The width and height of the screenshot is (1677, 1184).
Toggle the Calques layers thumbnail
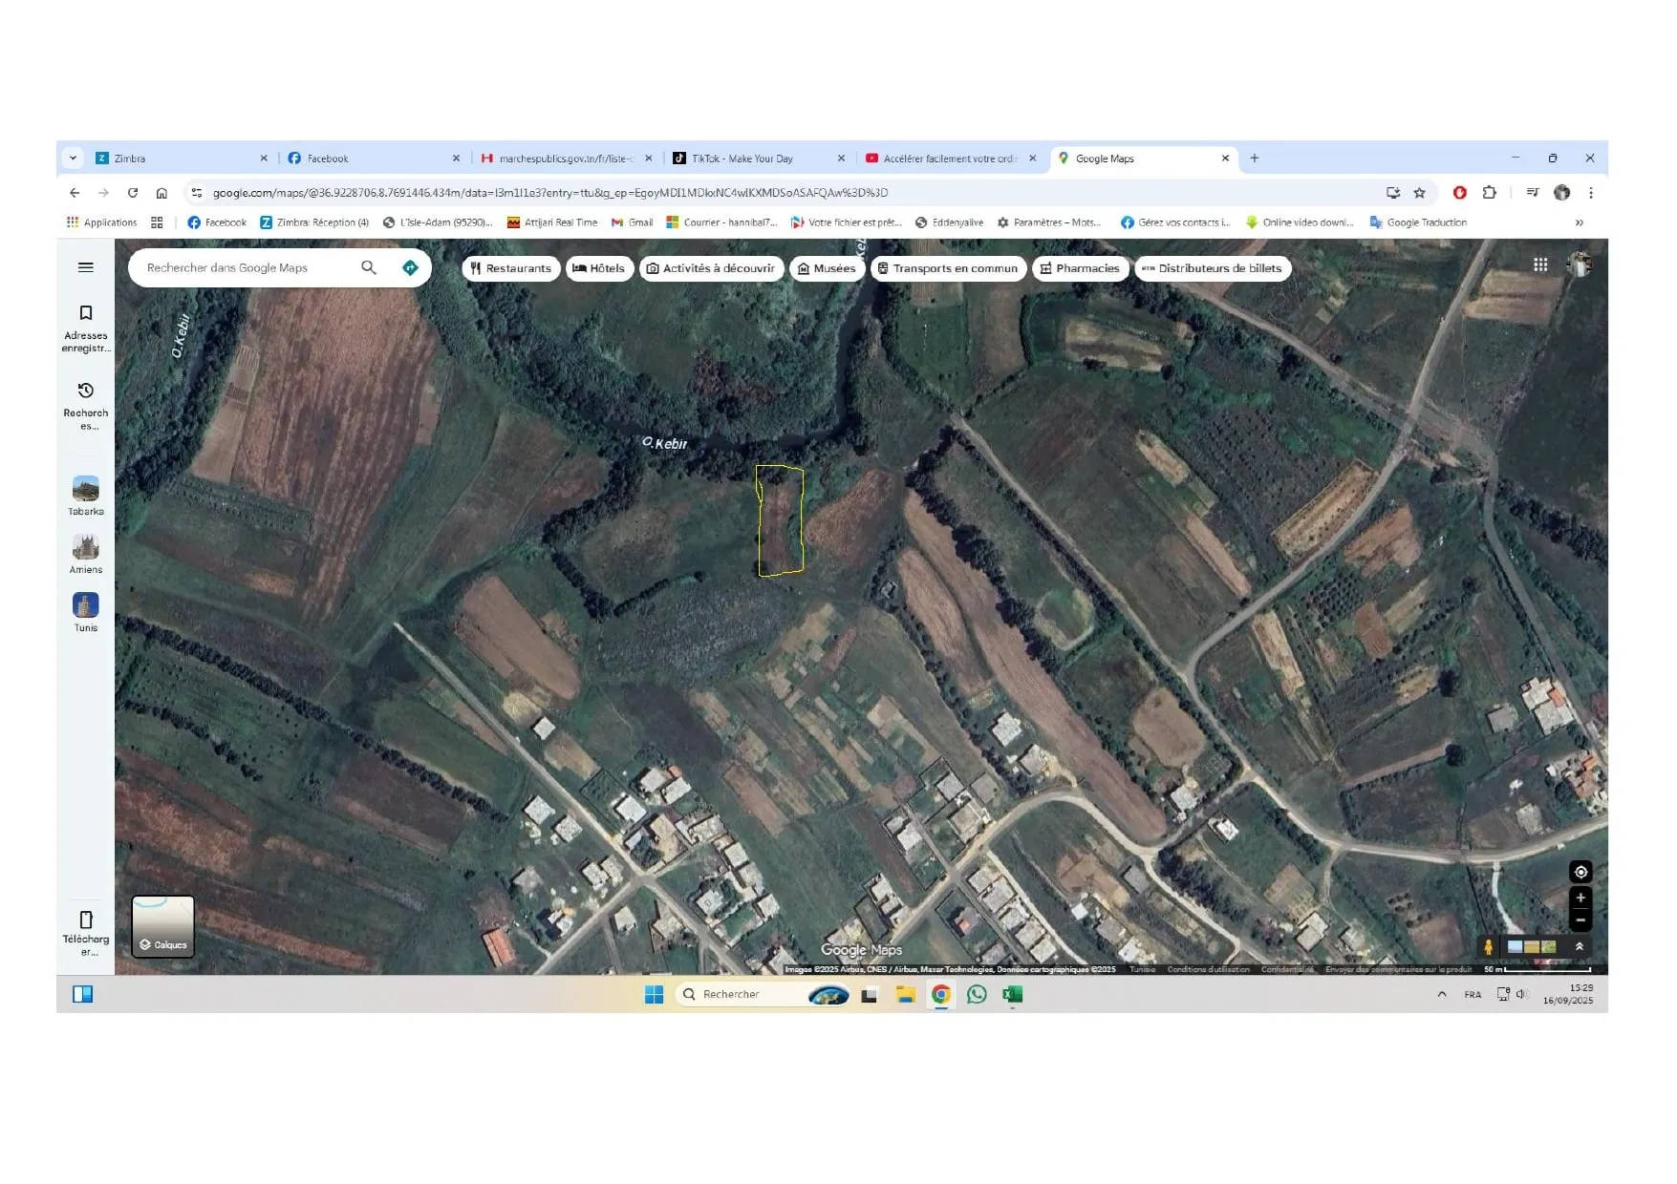tap(162, 925)
